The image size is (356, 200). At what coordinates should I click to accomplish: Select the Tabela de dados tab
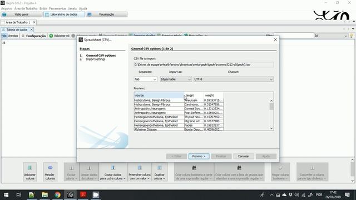[17, 29]
